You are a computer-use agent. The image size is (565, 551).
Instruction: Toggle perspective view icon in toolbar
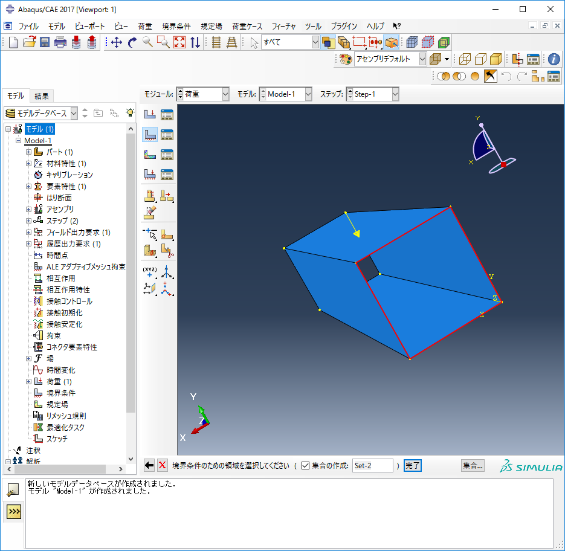point(231,42)
